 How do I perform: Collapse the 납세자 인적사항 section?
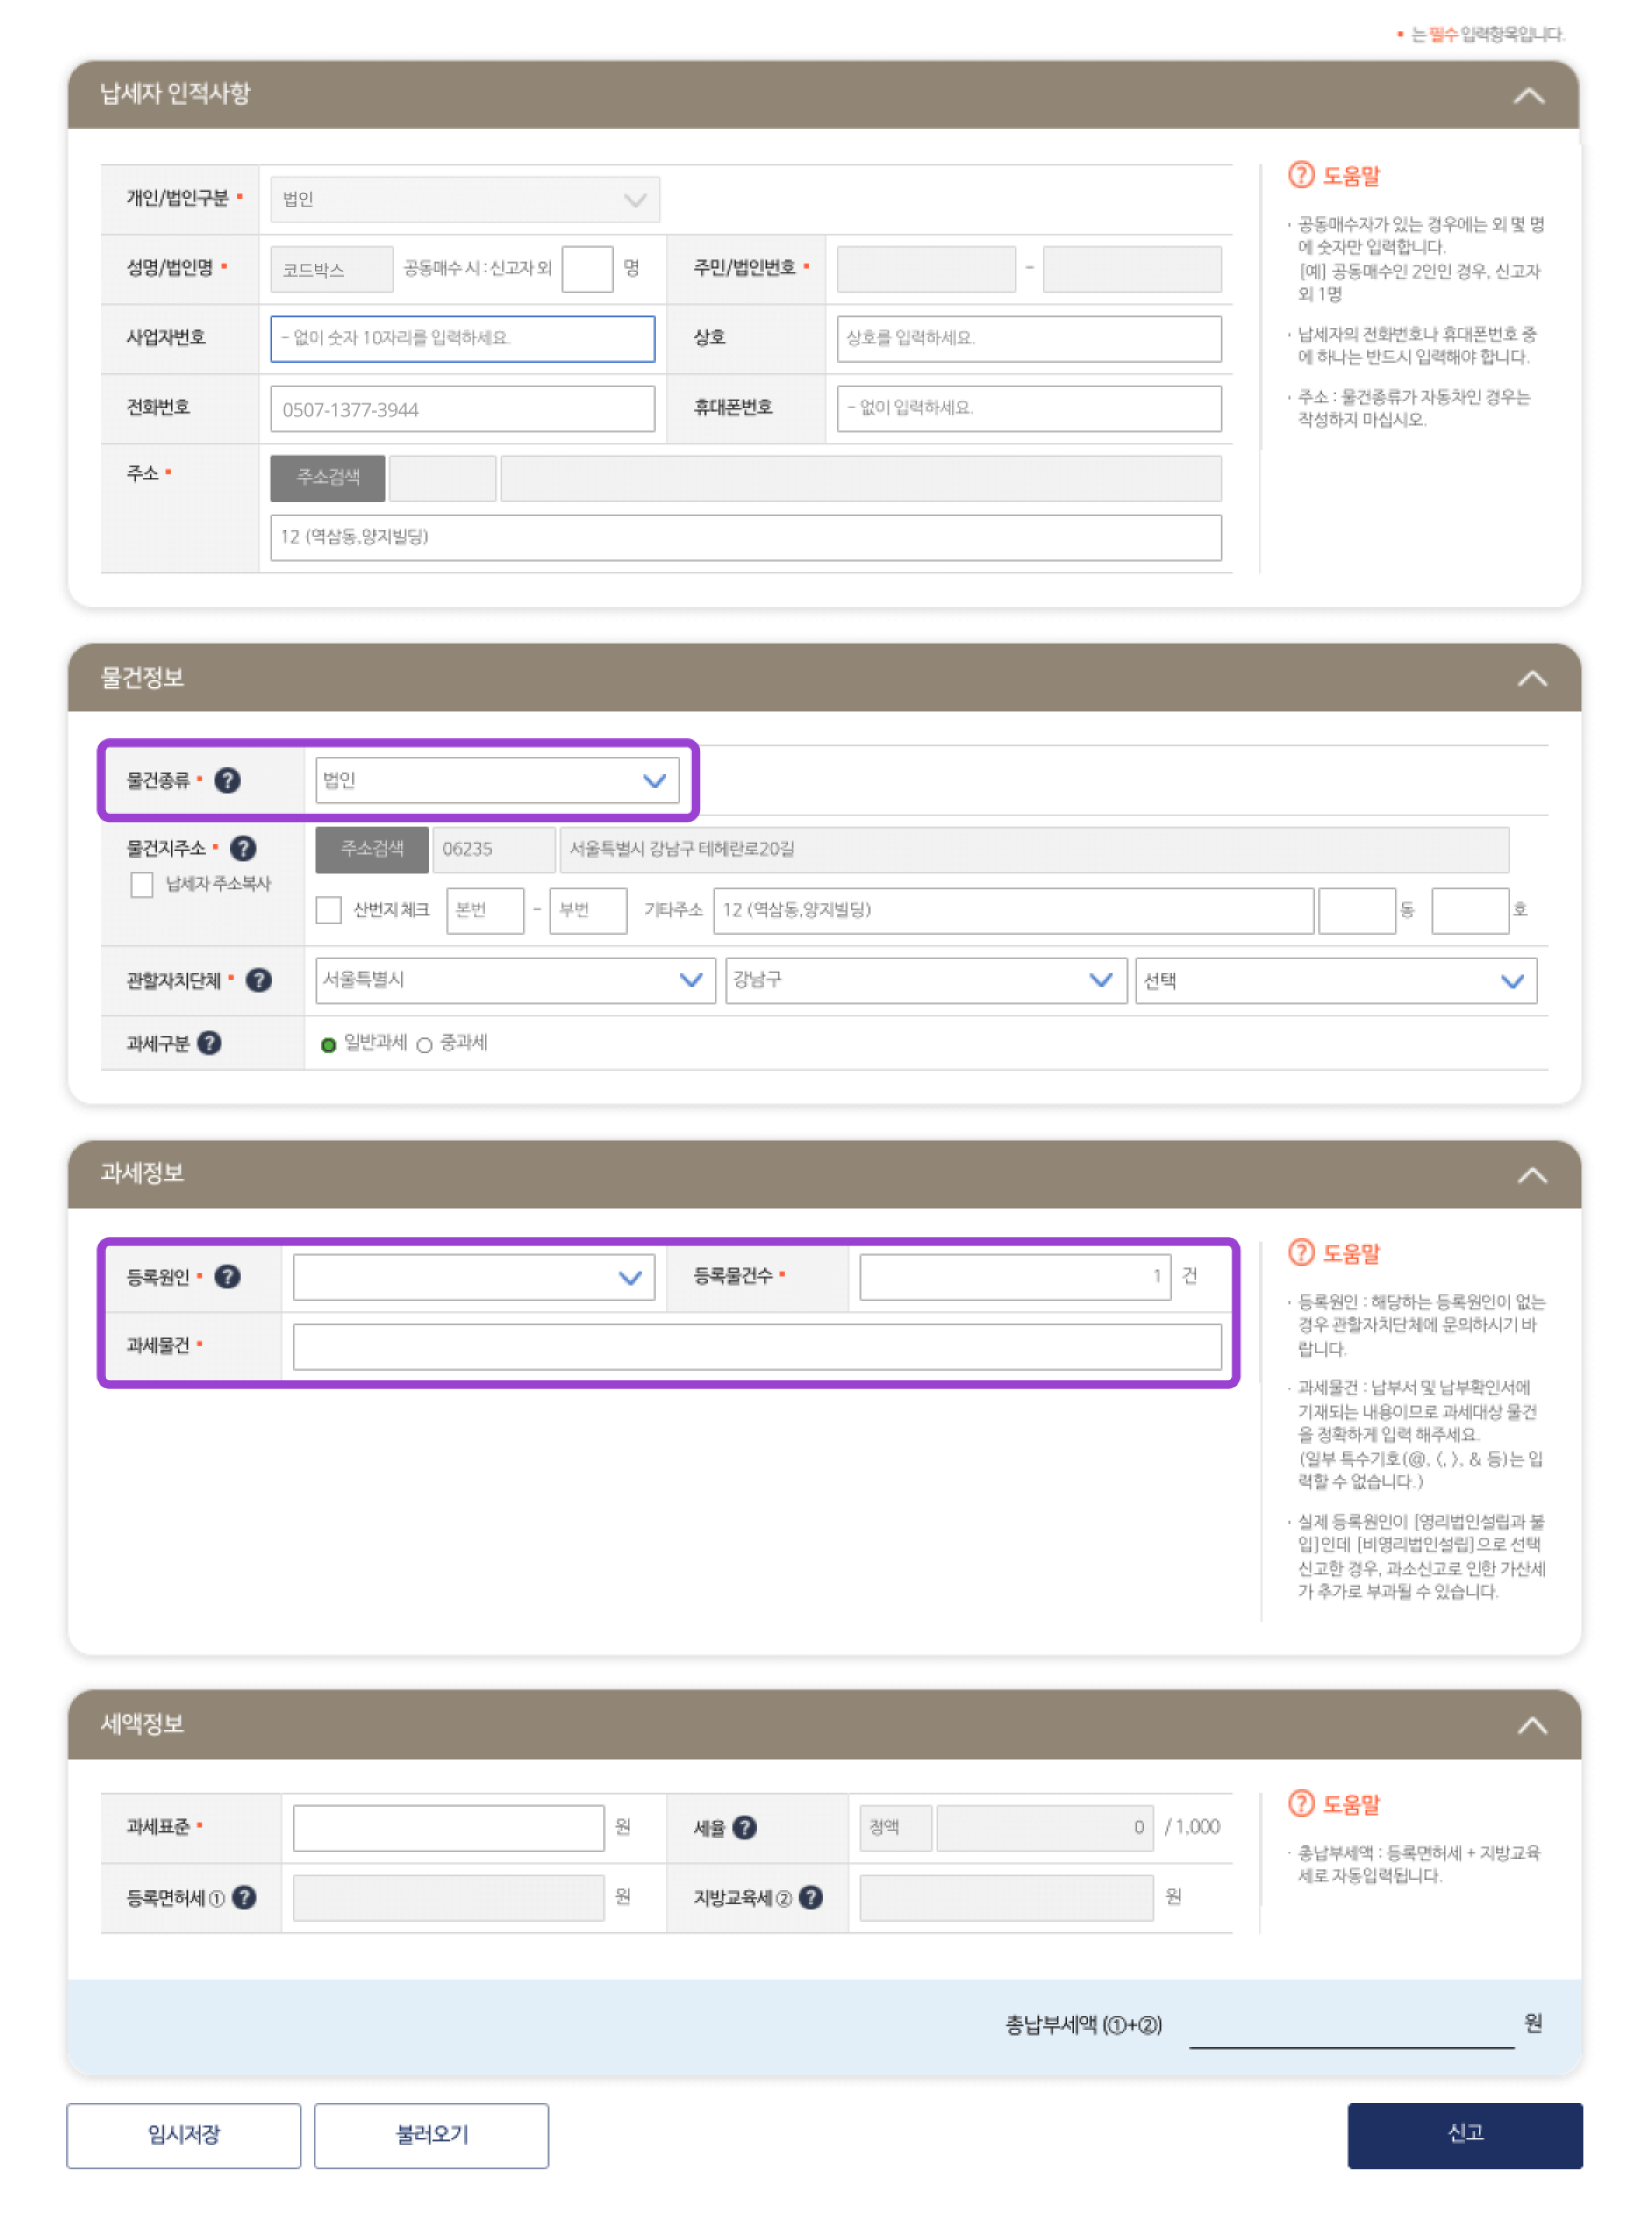coord(1529,95)
